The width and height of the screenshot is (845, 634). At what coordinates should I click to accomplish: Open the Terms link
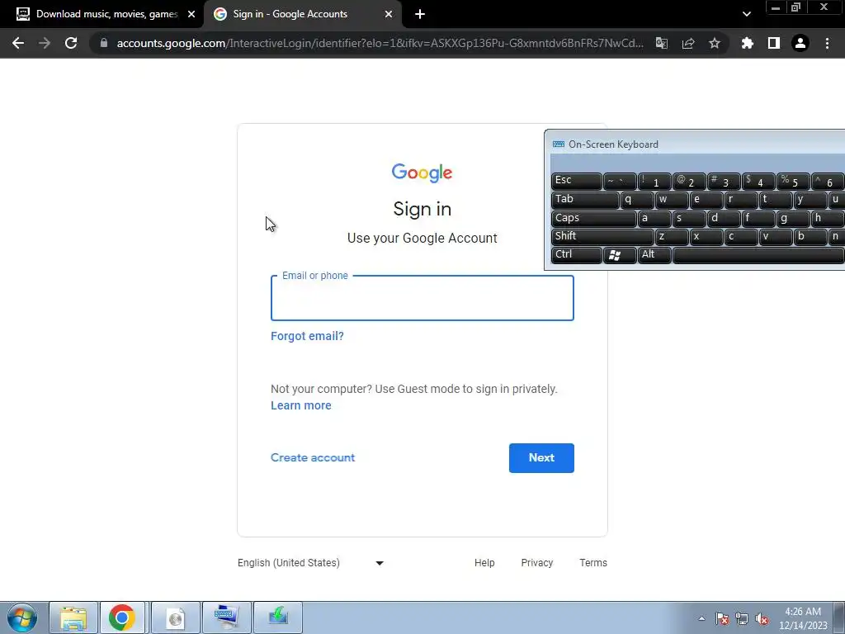coord(592,563)
